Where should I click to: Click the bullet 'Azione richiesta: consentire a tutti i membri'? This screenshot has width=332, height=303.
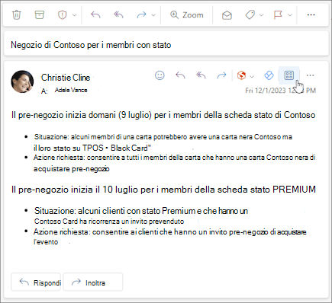175,158
